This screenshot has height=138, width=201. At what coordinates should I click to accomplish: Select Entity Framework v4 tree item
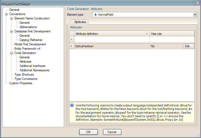pyautogui.click(x=27, y=49)
